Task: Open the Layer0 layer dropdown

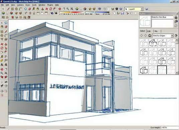Action: click(x=142, y=9)
